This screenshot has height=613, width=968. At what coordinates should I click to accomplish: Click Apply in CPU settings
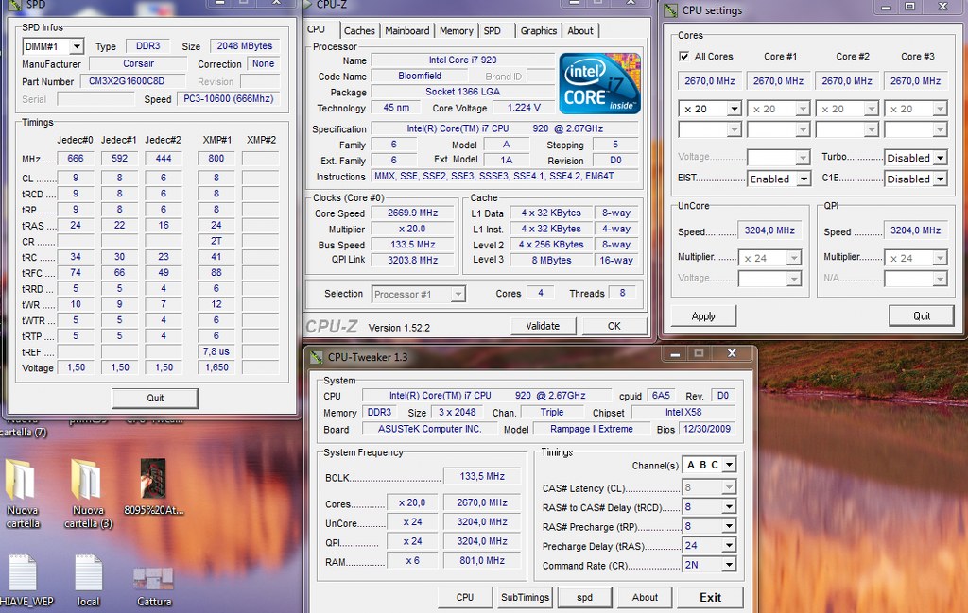point(703,316)
